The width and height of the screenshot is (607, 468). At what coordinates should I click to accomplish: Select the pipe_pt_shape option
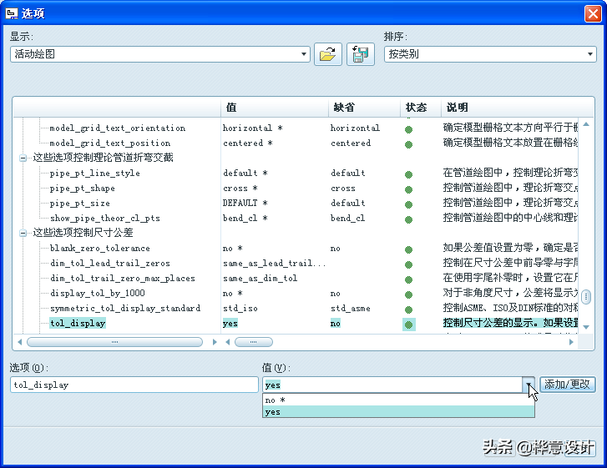tap(83, 189)
